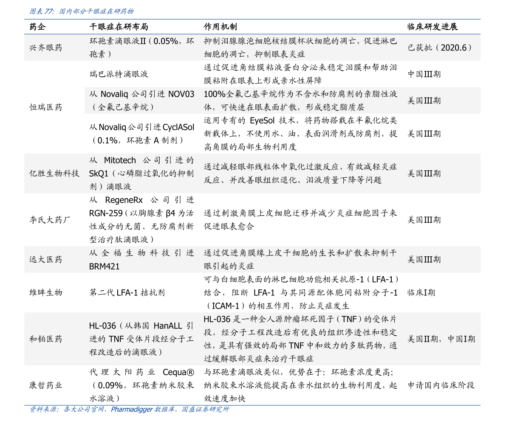Select the Cequa® drug cell
The image size is (506, 421).
[x=141, y=385]
